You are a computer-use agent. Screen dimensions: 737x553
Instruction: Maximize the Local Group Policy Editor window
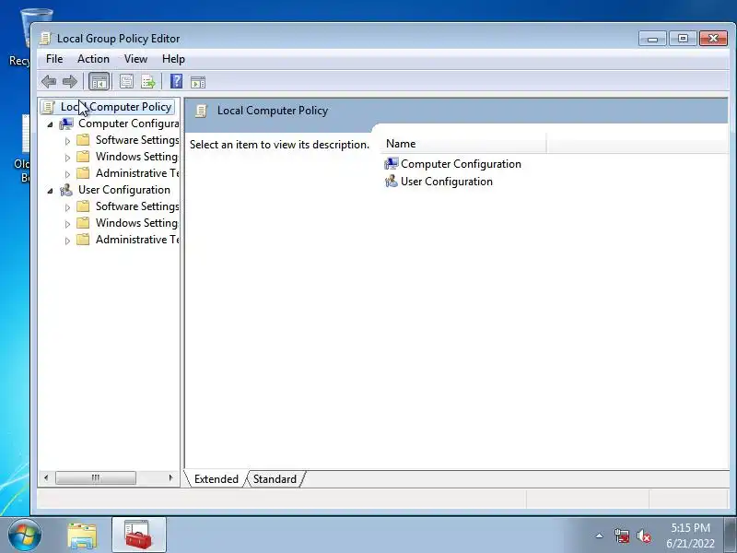click(x=683, y=39)
